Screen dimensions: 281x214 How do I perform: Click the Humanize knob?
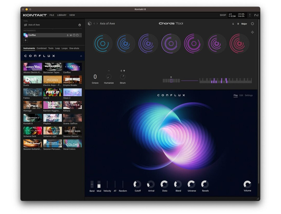(x=109, y=77)
